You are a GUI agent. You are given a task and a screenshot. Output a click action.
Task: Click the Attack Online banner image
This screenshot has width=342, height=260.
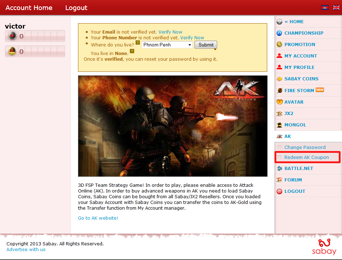click(x=172, y=126)
